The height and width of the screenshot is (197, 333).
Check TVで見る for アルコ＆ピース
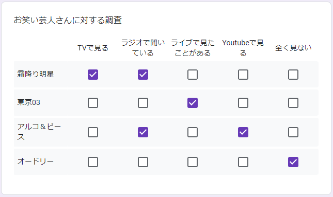click(93, 132)
